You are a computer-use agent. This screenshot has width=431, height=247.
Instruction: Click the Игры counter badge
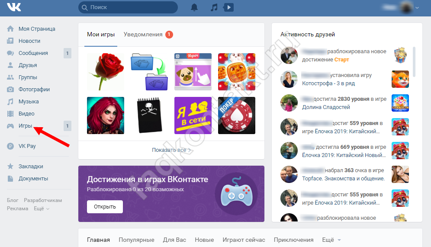[x=68, y=126]
